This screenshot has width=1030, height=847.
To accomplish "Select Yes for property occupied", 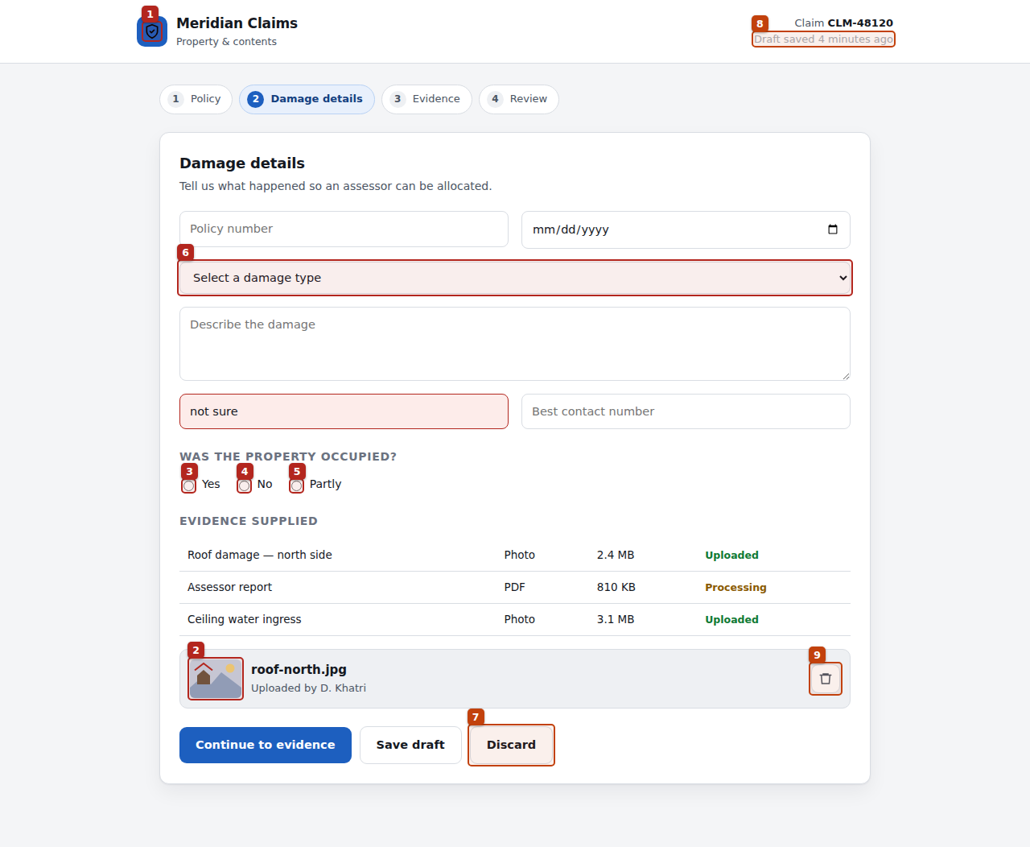I will (189, 485).
